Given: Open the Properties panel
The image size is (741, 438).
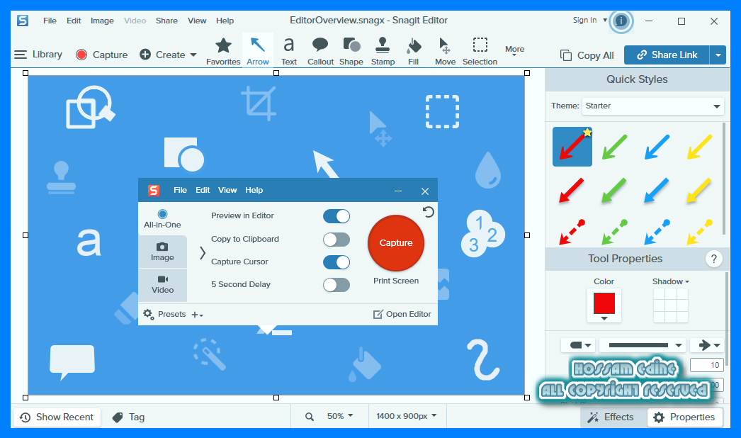Looking at the screenshot, I should pyautogui.click(x=684, y=417).
